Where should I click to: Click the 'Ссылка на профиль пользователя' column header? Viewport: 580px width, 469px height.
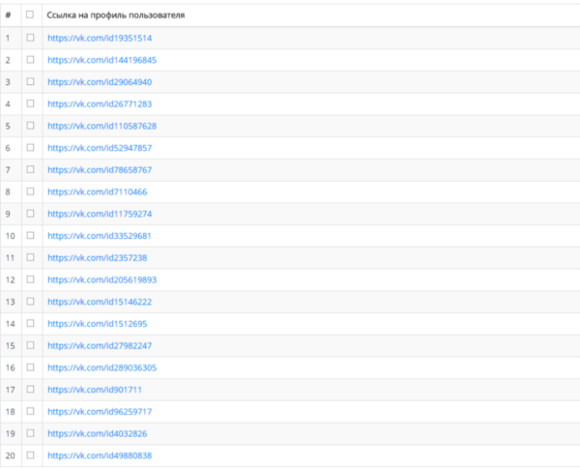click(116, 15)
